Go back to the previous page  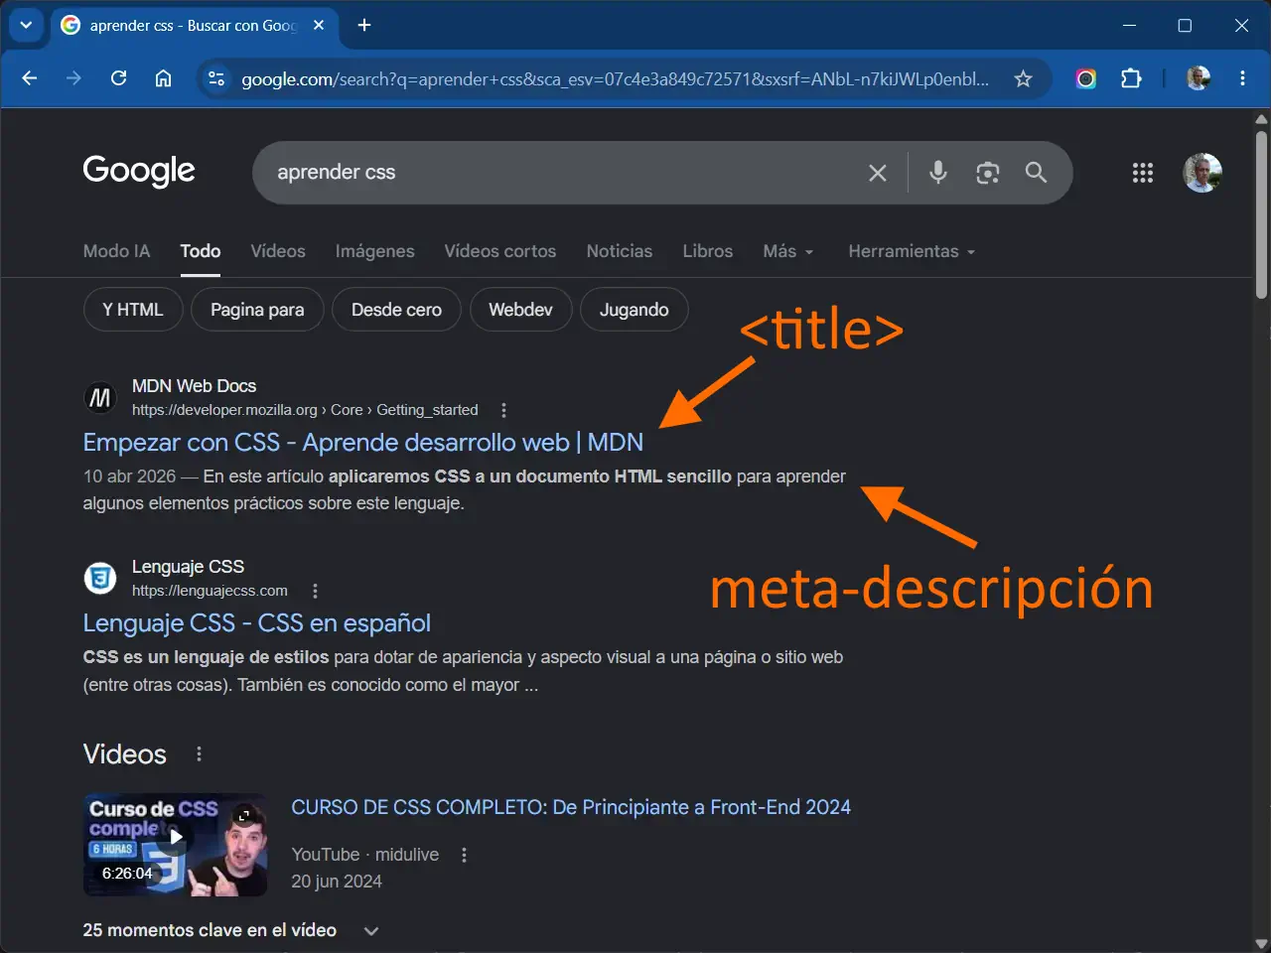30,78
